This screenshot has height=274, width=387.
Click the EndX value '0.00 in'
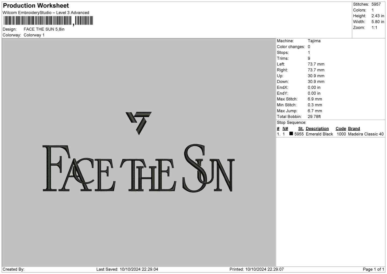pos(314,87)
